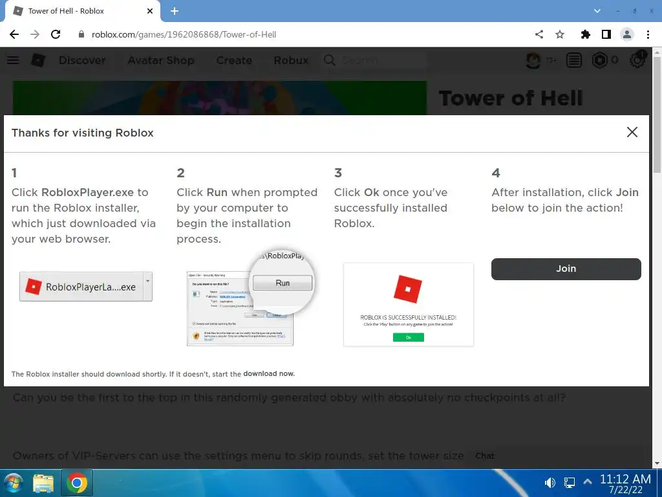Close the Tower of Hell tab
The image size is (662, 497).
pos(150,11)
